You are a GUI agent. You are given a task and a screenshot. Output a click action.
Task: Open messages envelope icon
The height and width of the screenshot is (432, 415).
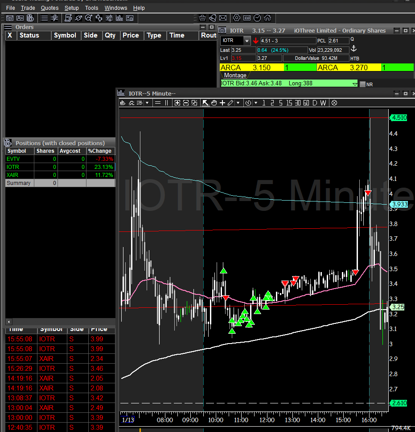tap(223, 18)
